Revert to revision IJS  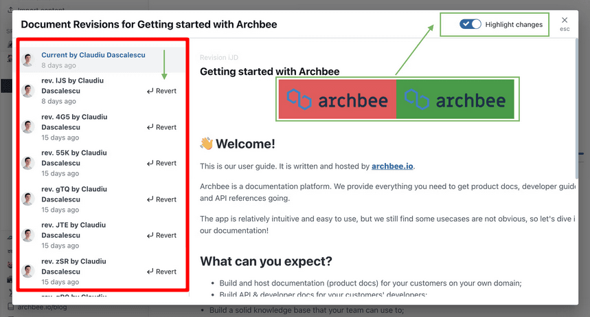tap(162, 91)
